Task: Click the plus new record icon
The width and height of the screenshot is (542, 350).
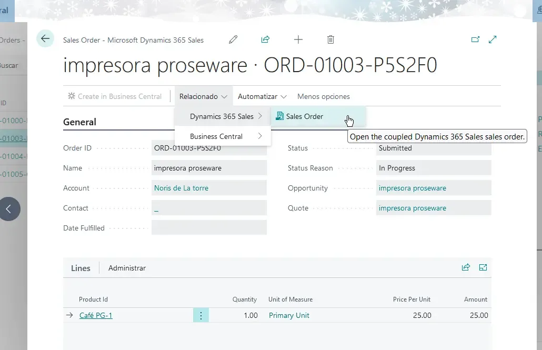Action: [x=298, y=39]
